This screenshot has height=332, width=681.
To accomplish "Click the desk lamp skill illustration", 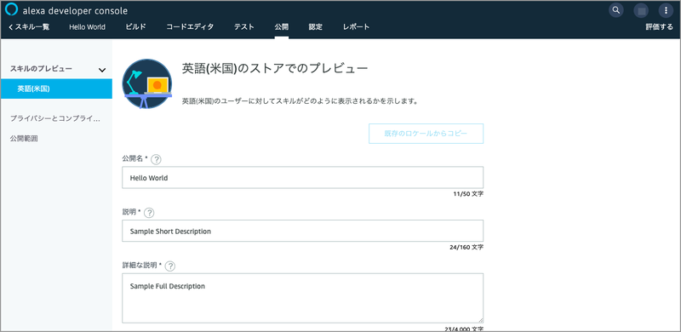I will [x=147, y=84].
